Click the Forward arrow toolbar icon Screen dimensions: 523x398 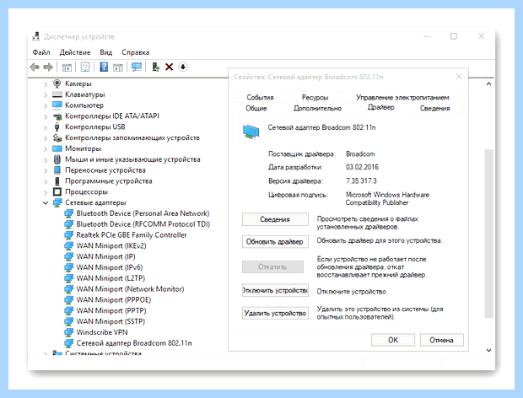click(48, 67)
